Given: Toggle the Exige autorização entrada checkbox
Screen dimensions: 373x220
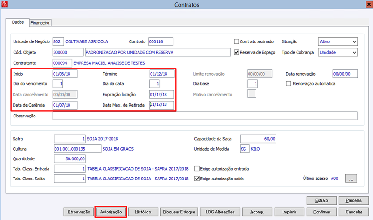Looking at the screenshot, I should click(197, 169).
